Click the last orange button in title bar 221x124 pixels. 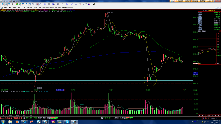210,1
